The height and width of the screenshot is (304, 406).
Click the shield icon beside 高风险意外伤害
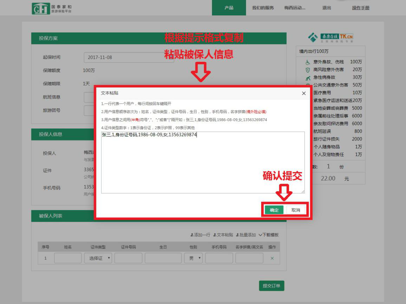308,70
